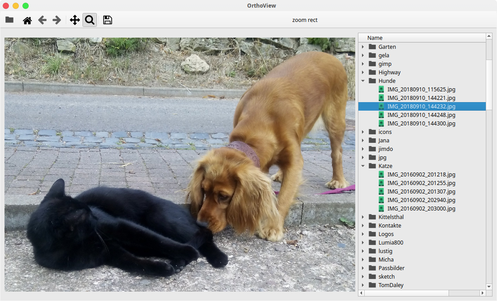The height and width of the screenshot is (301, 497).
Task: Click file icon of IMG_20180910_115625.jpg
Action: click(x=381, y=90)
